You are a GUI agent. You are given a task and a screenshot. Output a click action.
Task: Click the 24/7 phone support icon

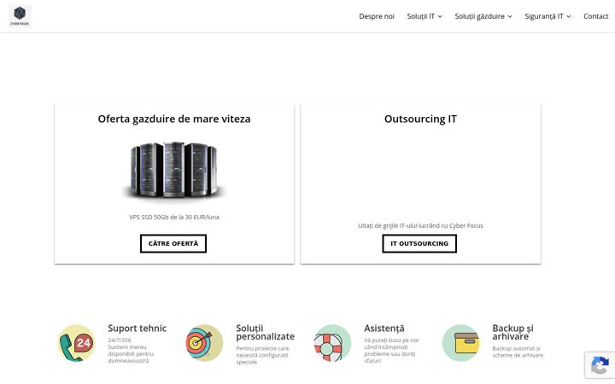(77, 343)
